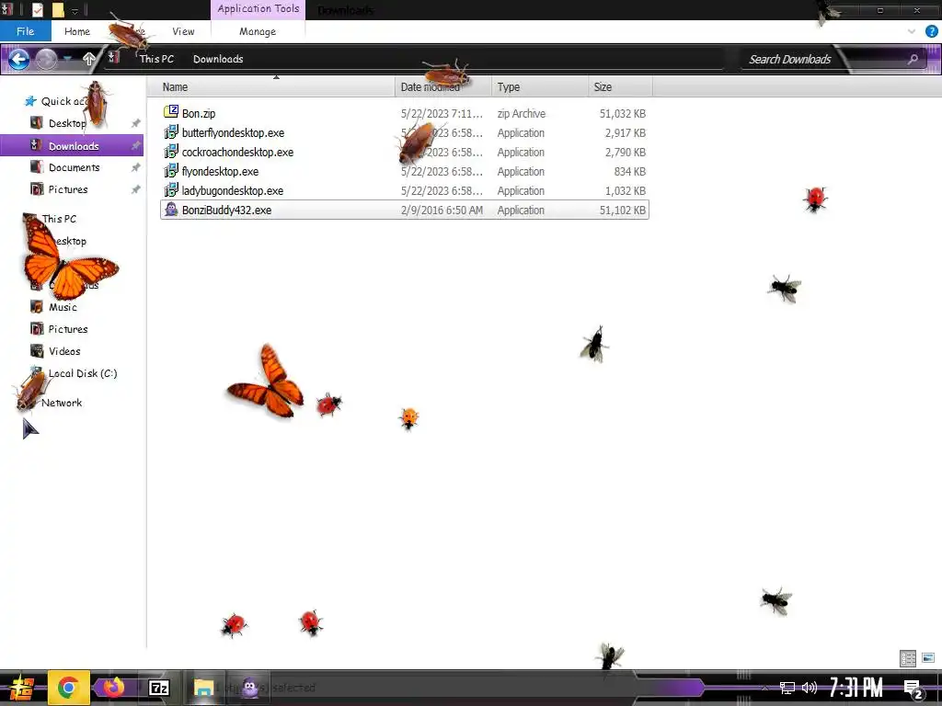
Task: Click File Explorer taskbar icon
Action: point(203,688)
